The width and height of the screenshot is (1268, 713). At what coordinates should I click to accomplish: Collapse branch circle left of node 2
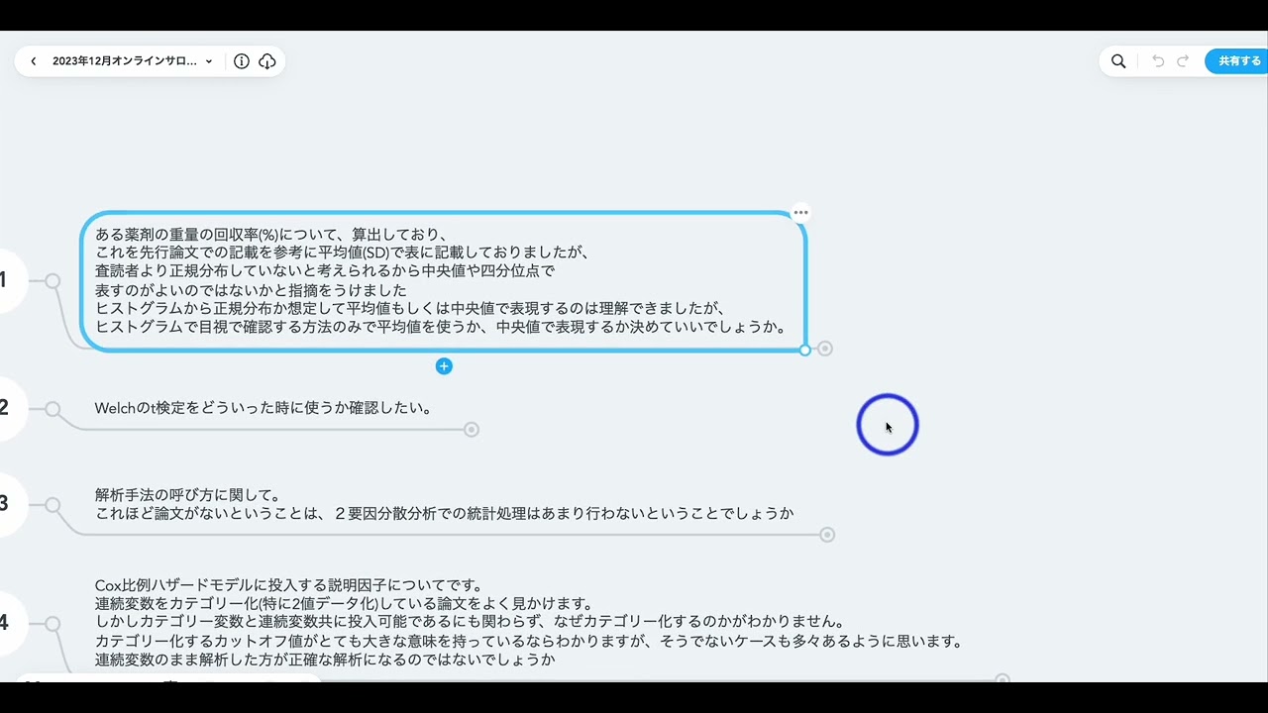coord(53,409)
